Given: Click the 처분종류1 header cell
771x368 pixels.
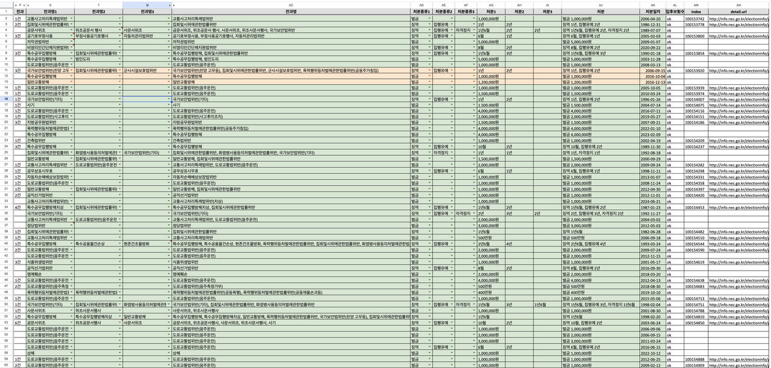Looking at the screenshot, I should tap(421, 11).
